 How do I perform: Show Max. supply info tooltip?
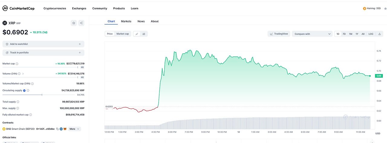[x=18, y=108]
